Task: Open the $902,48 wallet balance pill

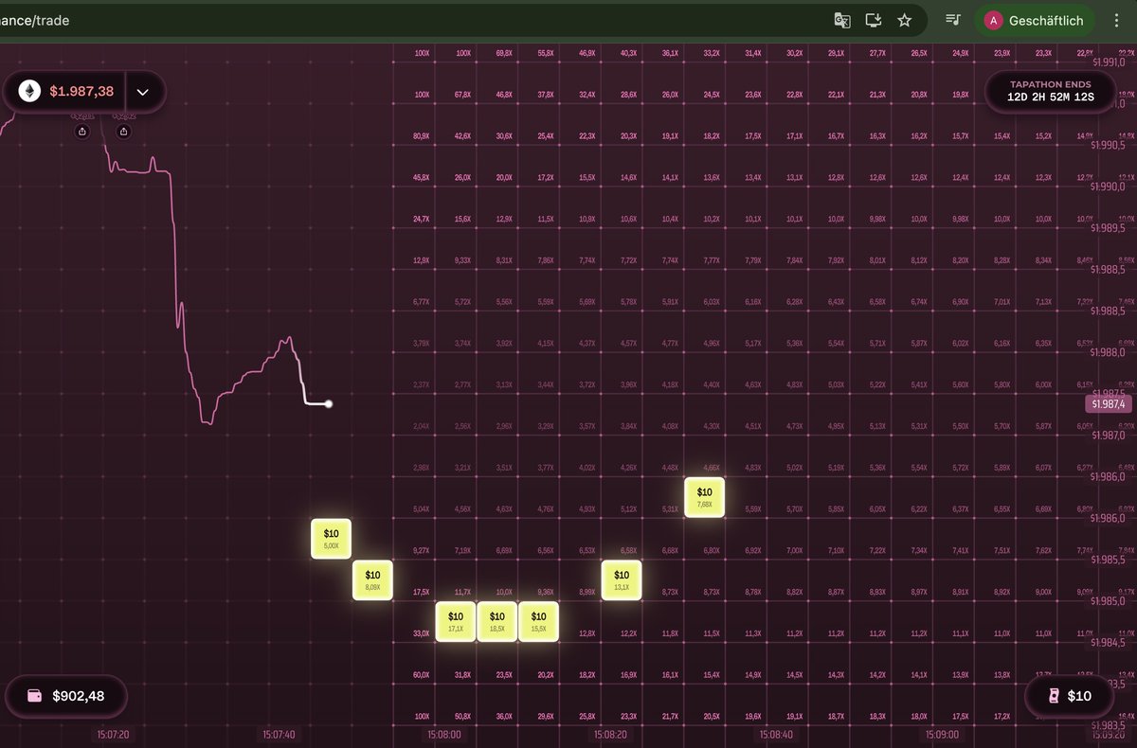Action: 65,696
